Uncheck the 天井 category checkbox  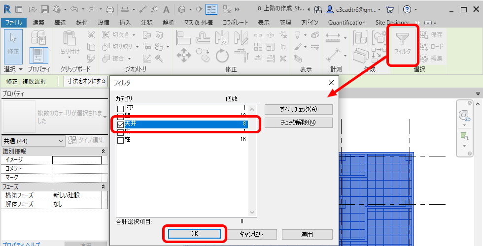[x=120, y=124]
